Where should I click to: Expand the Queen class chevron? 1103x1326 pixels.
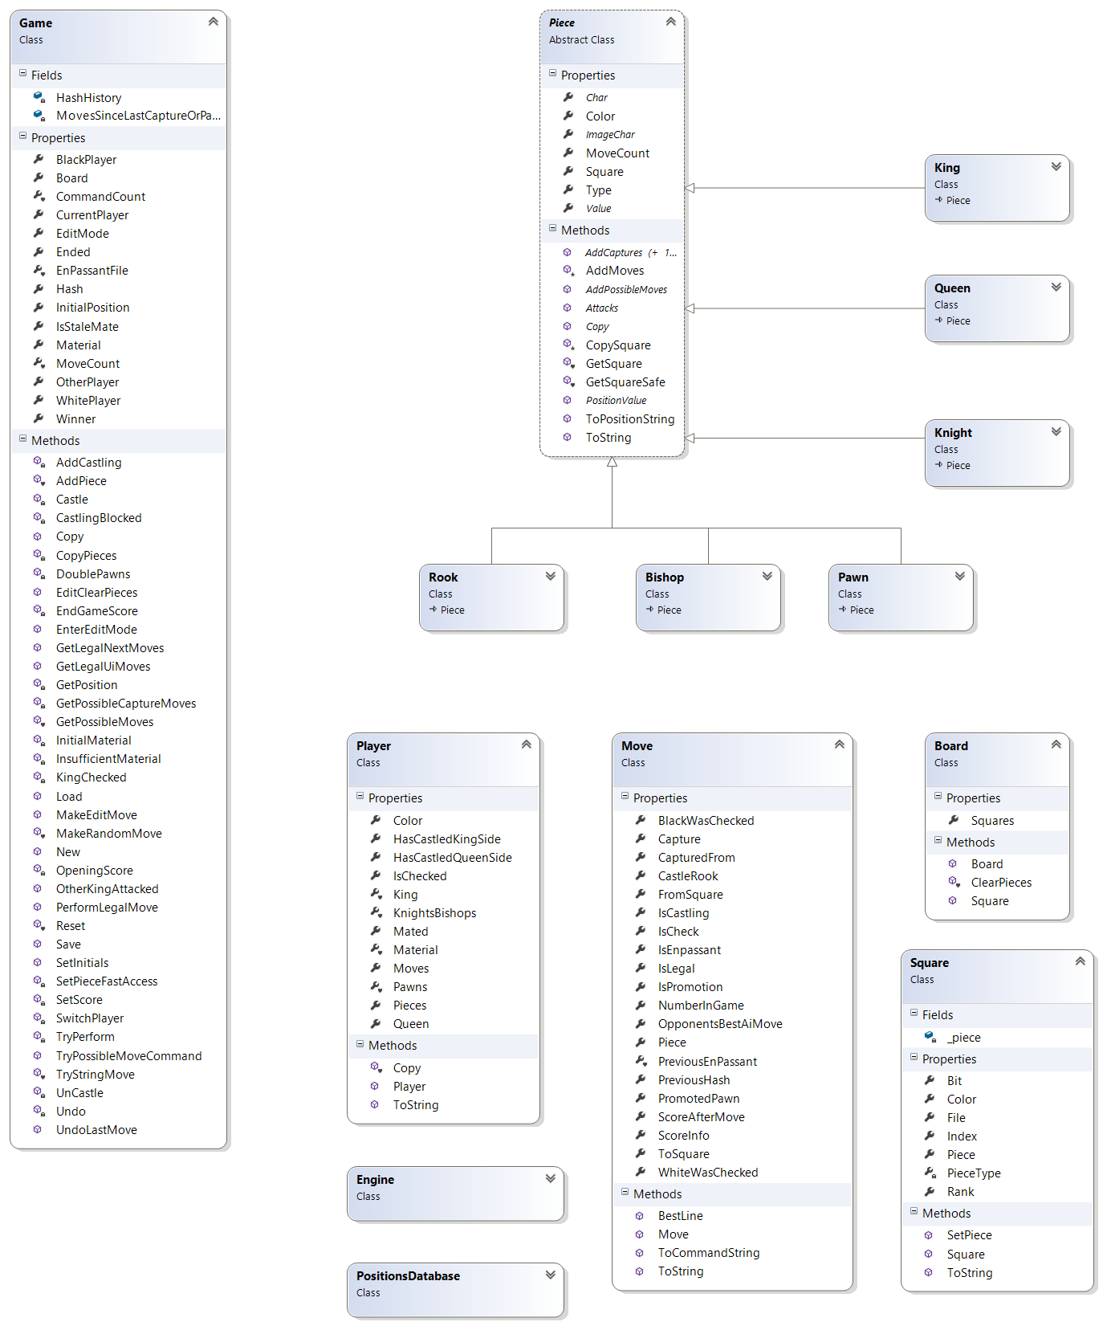click(1056, 287)
